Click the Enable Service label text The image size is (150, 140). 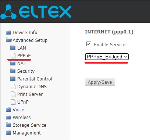coord(110,44)
